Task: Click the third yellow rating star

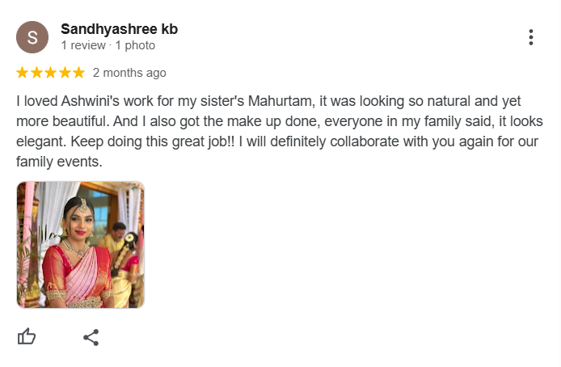Action: (x=50, y=73)
